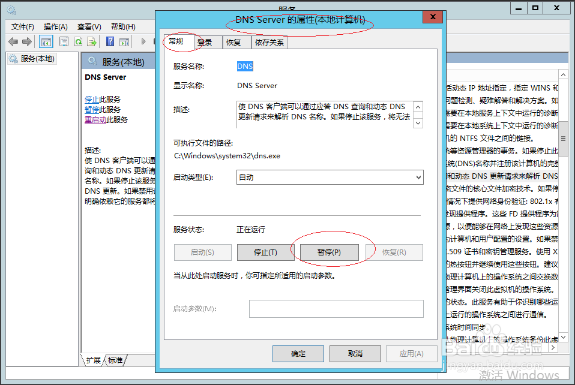切换到登录选项卡
The height and width of the screenshot is (385, 575).
(x=206, y=42)
